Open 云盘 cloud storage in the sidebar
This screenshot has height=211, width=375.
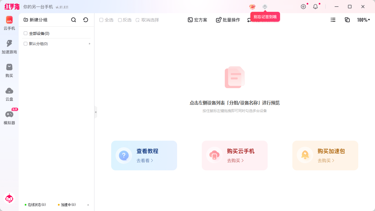(x=9, y=95)
